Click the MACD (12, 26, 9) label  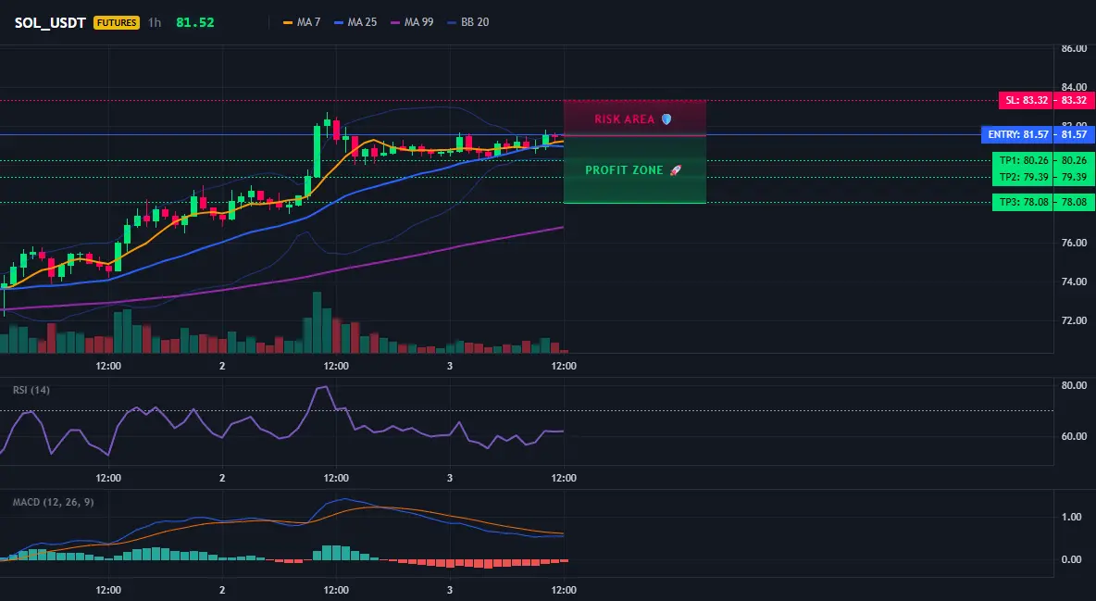pos(53,502)
